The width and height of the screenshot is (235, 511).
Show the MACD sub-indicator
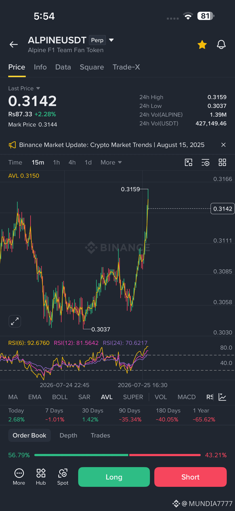click(x=187, y=397)
